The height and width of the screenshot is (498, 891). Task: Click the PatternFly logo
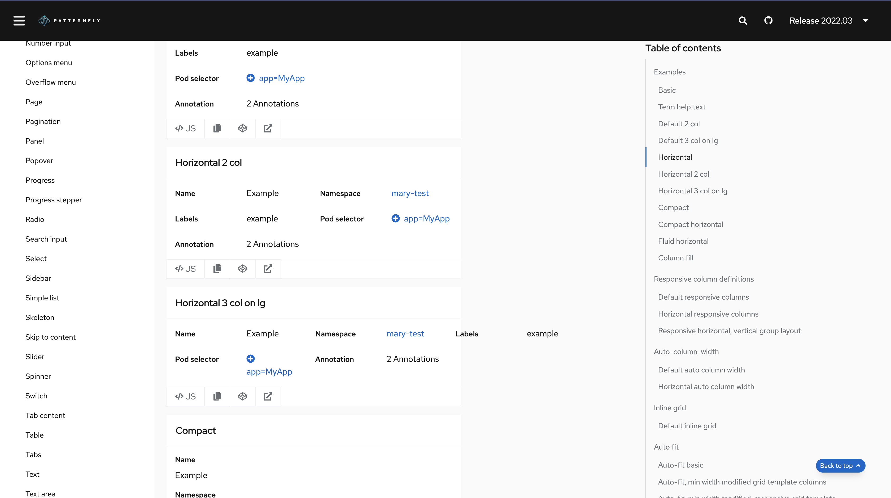pos(69,21)
